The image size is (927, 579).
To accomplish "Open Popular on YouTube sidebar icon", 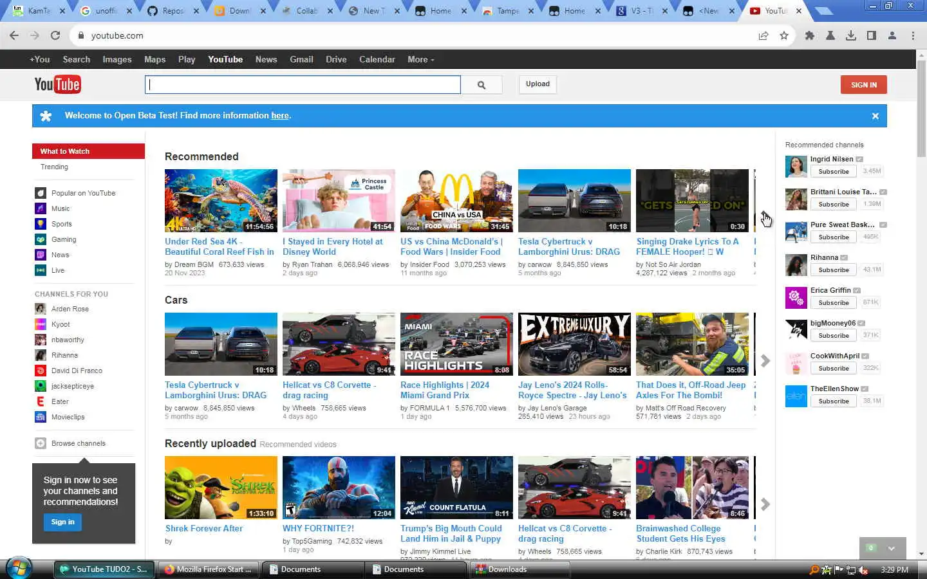I will (41, 193).
